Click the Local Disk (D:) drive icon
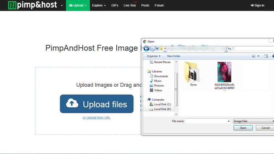The width and height of the screenshot is (274, 154). click(x=151, y=109)
